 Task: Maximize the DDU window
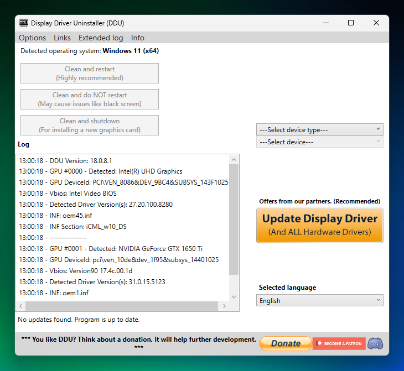351,23
